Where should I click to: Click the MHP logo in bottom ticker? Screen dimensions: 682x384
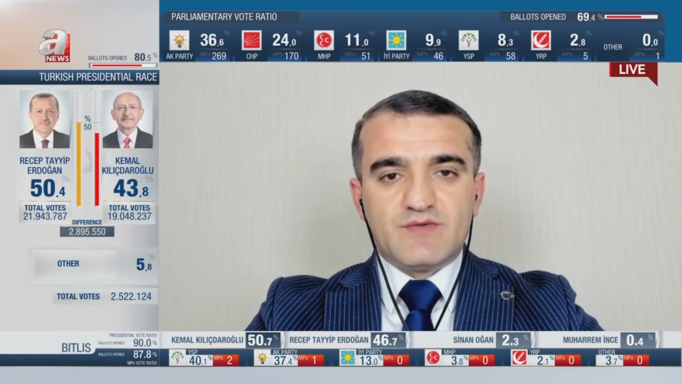[433, 358]
